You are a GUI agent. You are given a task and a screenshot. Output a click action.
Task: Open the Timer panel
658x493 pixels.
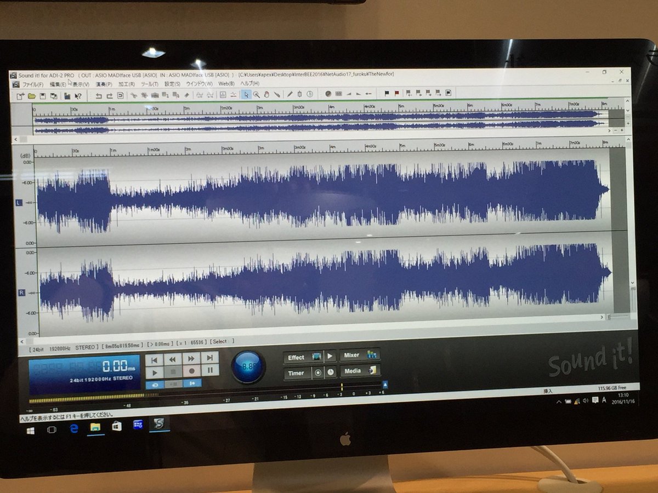(x=297, y=373)
